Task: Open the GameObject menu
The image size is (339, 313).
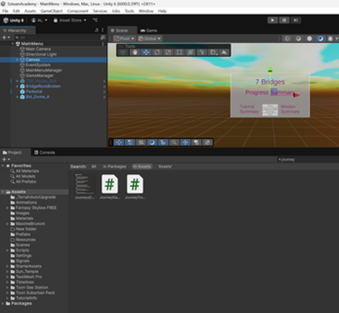Action: 52,11
